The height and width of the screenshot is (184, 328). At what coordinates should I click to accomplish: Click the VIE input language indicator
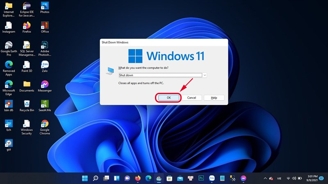[x=279, y=178]
